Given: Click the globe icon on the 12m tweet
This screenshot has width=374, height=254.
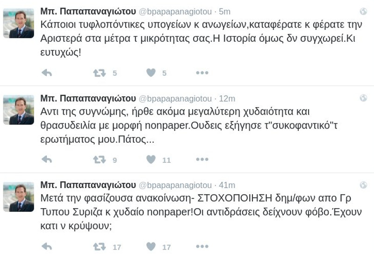Looking at the screenshot, I should pyautogui.click(x=363, y=98).
